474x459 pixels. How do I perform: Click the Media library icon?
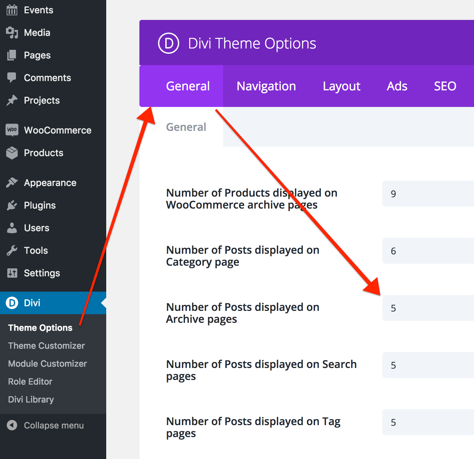[12, 33]
